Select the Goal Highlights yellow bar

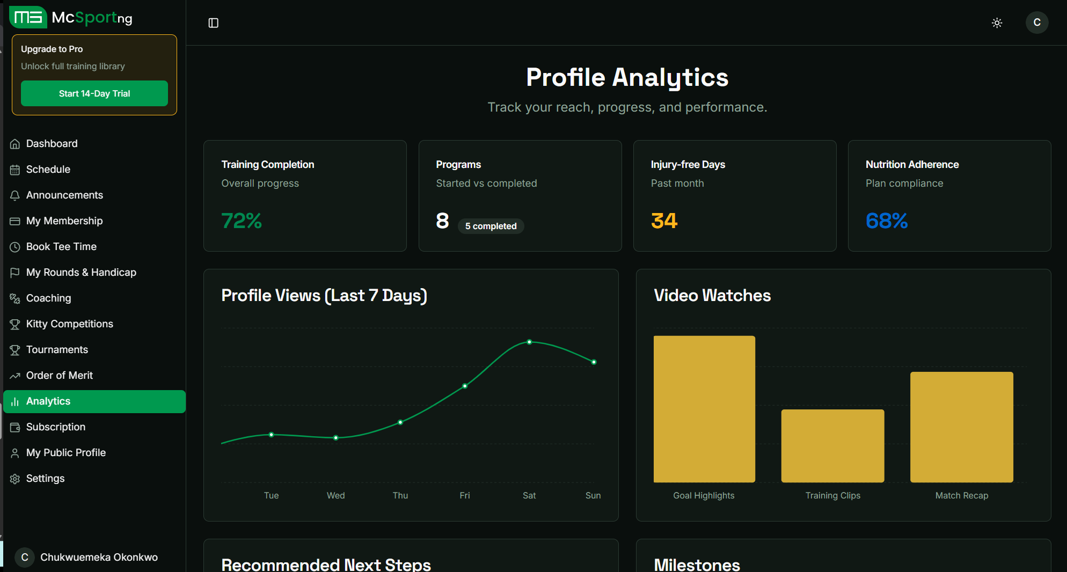coord(704,409)
